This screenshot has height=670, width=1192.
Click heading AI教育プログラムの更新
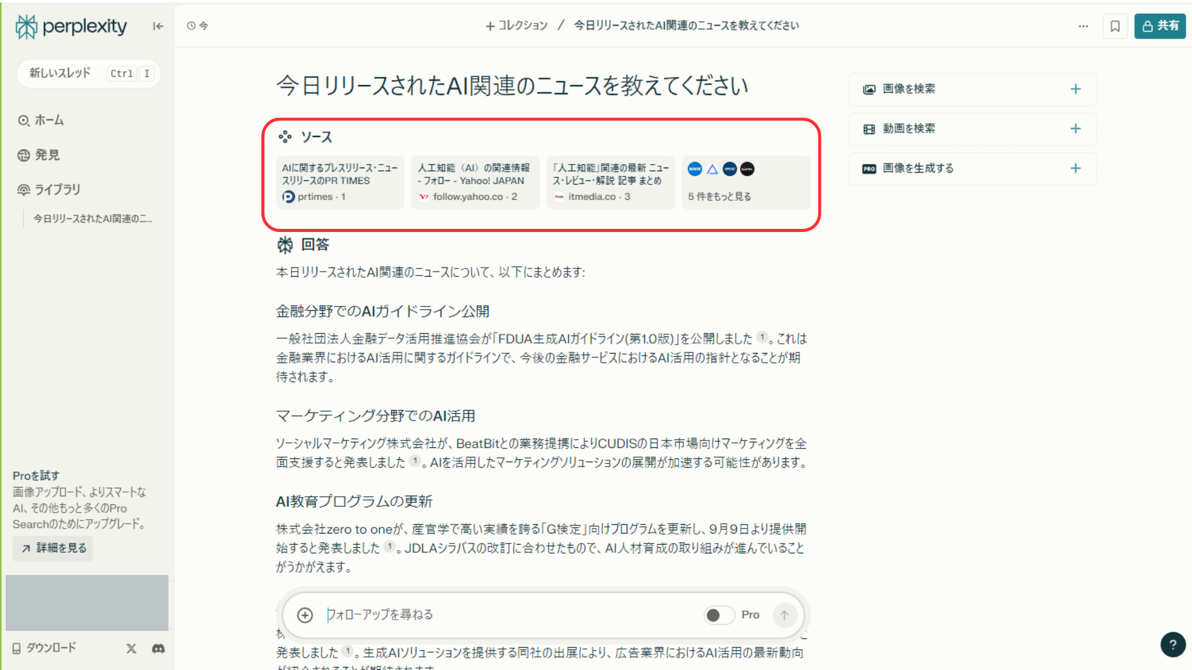354,501
